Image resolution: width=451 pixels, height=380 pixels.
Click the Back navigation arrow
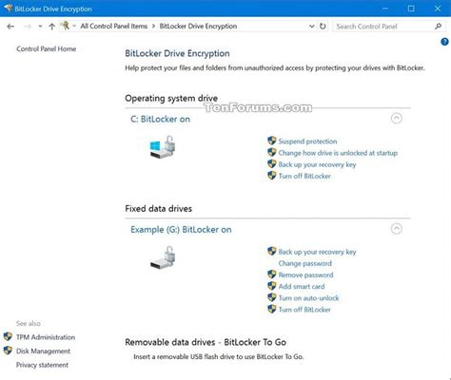pyautogui.click(x=10, y=27)
